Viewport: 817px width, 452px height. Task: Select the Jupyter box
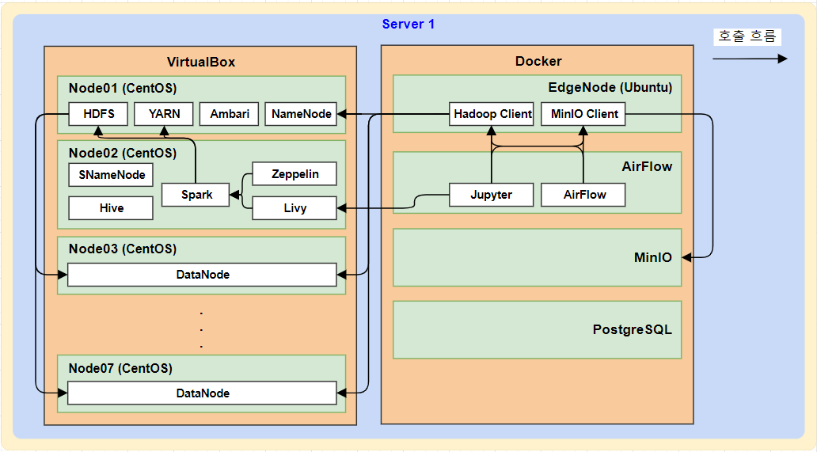click(492, 195)
